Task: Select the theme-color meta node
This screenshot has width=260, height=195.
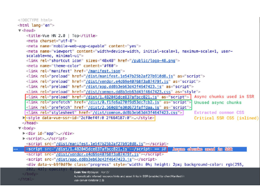Action: (72, 66)
